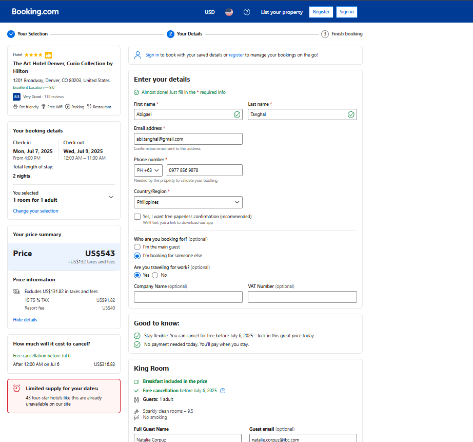Click the Pet friendly paw icon
The image size is (473, 442).
click(x=15, y=107)
